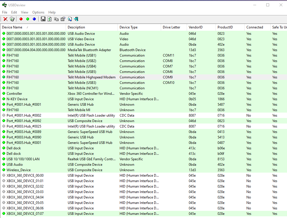Viewport: 287px width, 218px height.
Task: Click the gray dot beside XBOX_360_DEVICE_00:00
Action: (4, 175)
